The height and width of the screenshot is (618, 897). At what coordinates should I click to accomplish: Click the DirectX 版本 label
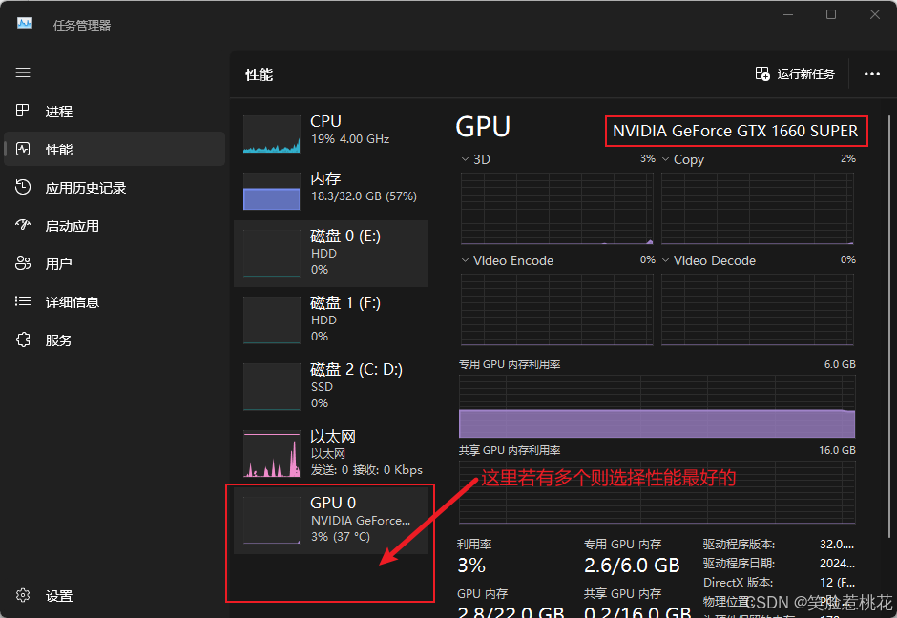(x=738, y=583)
